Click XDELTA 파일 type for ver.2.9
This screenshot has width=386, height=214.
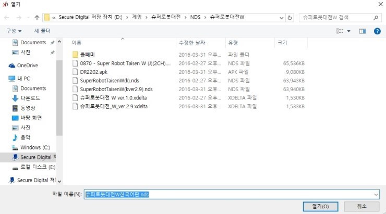tap(242, 106)
